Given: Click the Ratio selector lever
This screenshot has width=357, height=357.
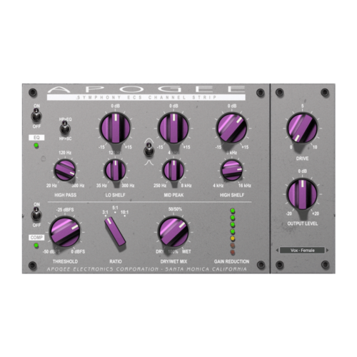Looking at the screenshot, I should click(115, 231).
